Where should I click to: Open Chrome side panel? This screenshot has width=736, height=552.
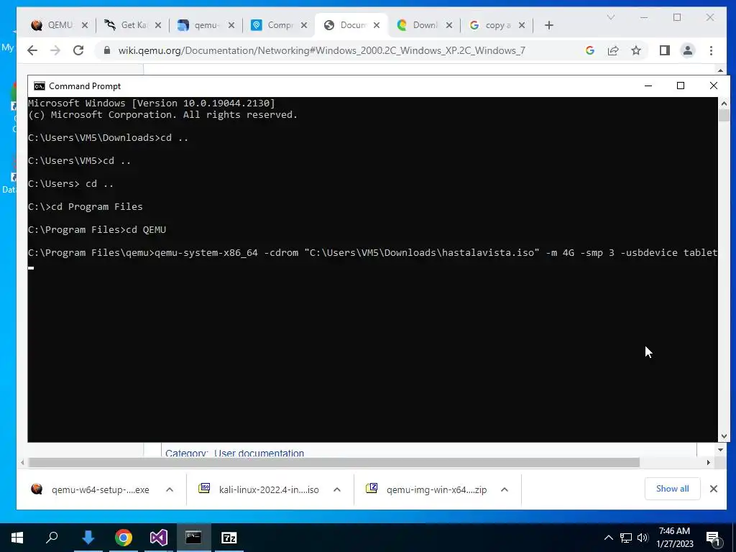pos(665,50)
